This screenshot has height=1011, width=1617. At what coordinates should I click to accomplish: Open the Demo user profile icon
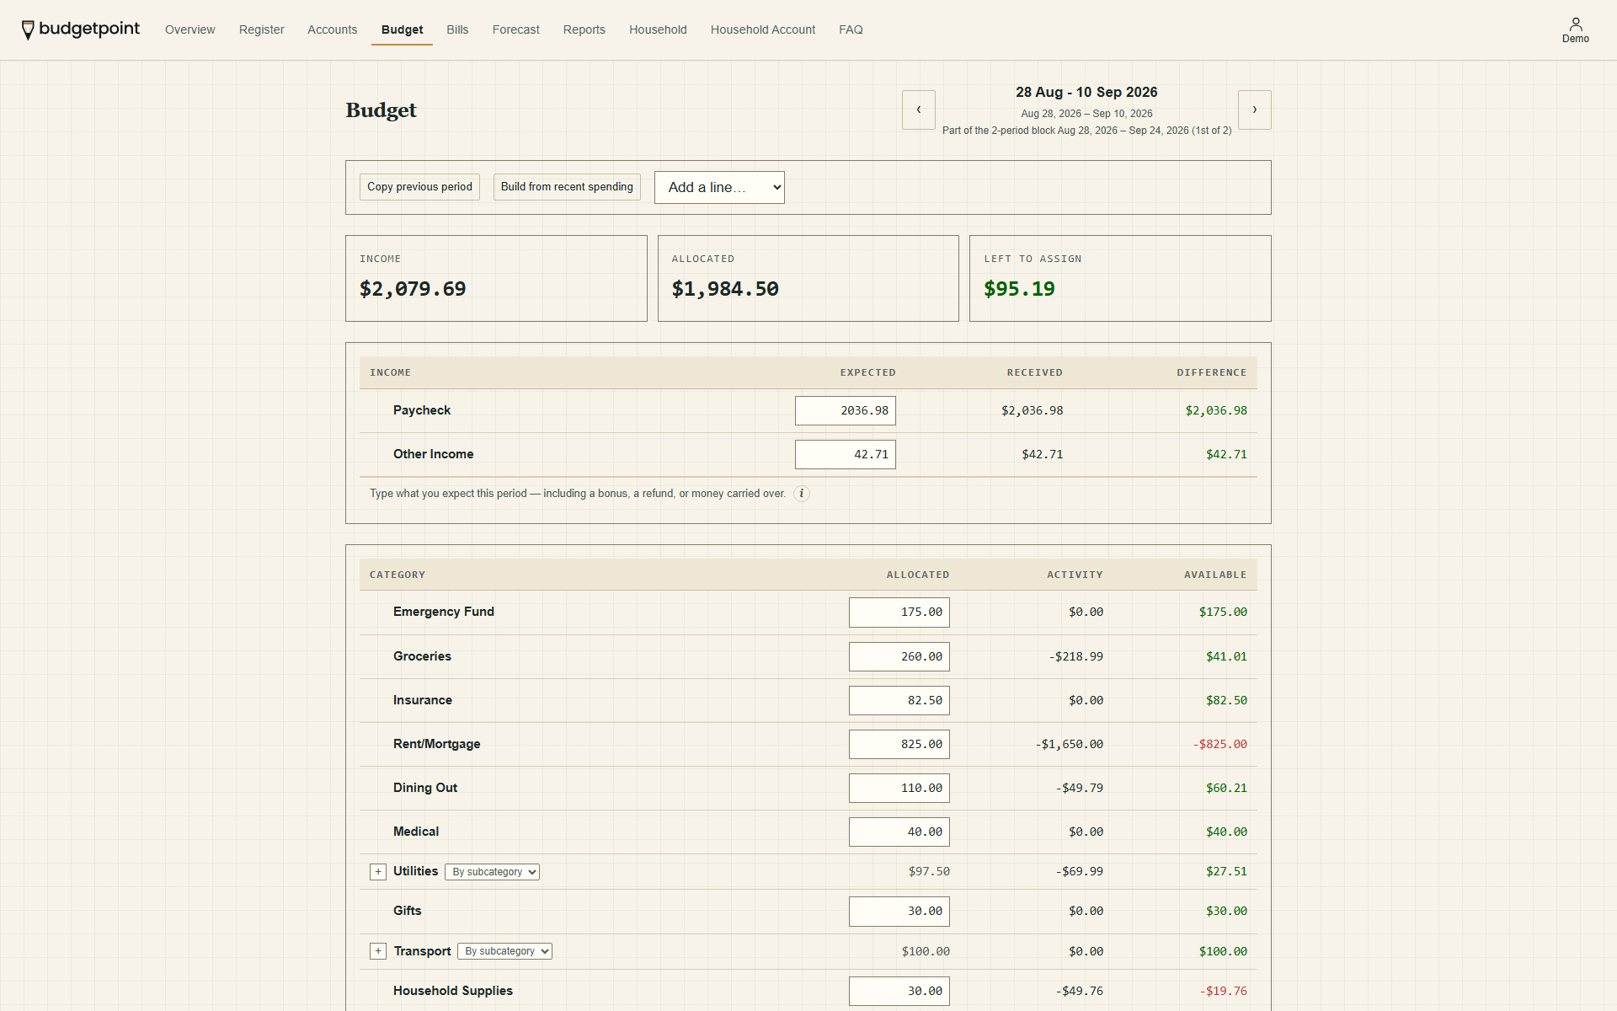click(1575, 29)
